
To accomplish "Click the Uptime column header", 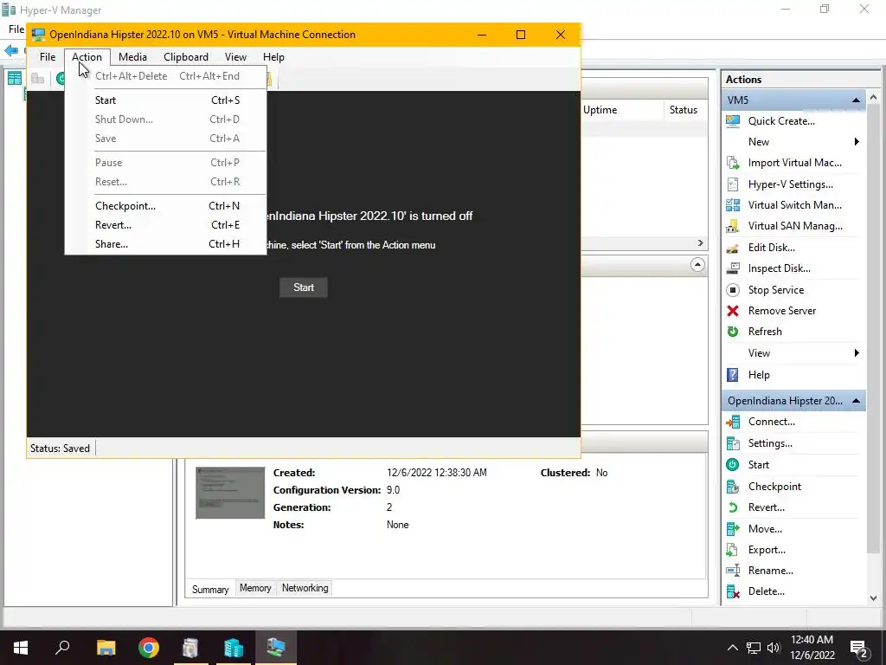I will click(621, 110).
